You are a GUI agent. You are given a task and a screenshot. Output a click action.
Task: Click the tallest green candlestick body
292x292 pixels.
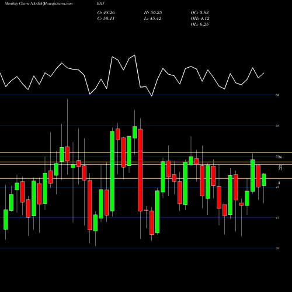(112, 171)
